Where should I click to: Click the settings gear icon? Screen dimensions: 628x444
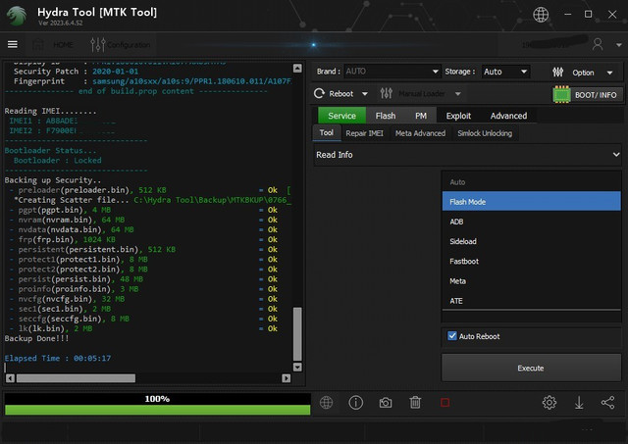[549, 403]
